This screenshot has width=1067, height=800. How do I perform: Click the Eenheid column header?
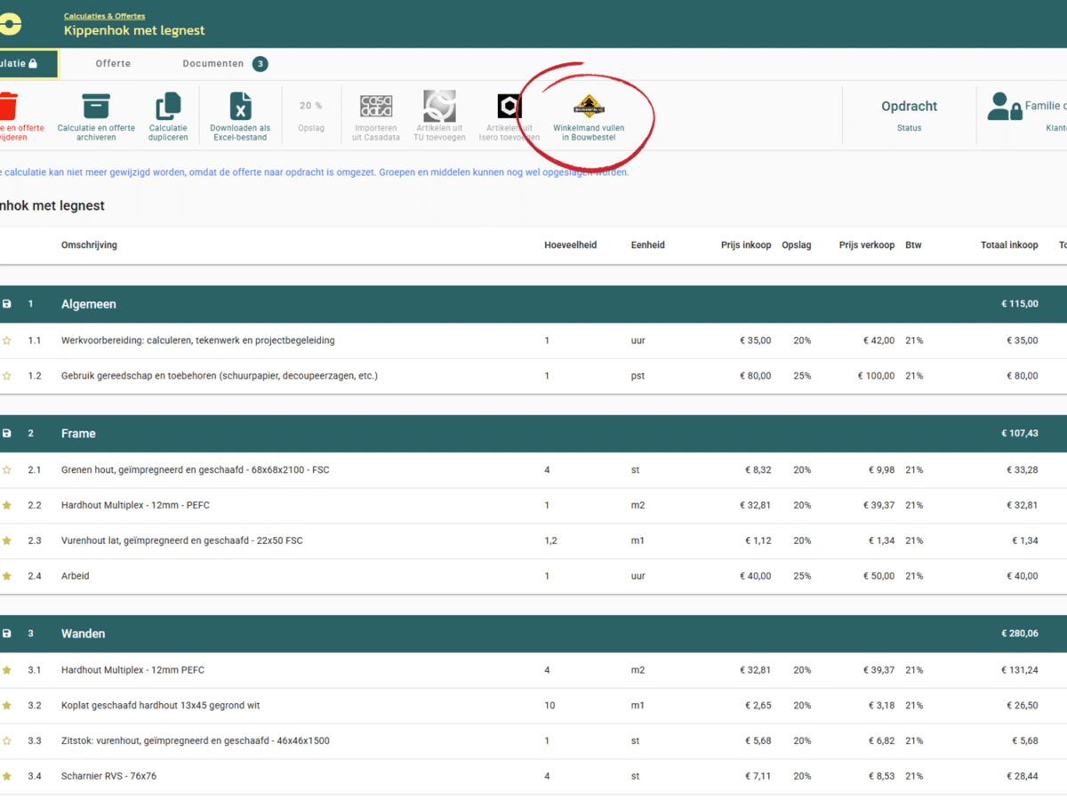point(648,245)
